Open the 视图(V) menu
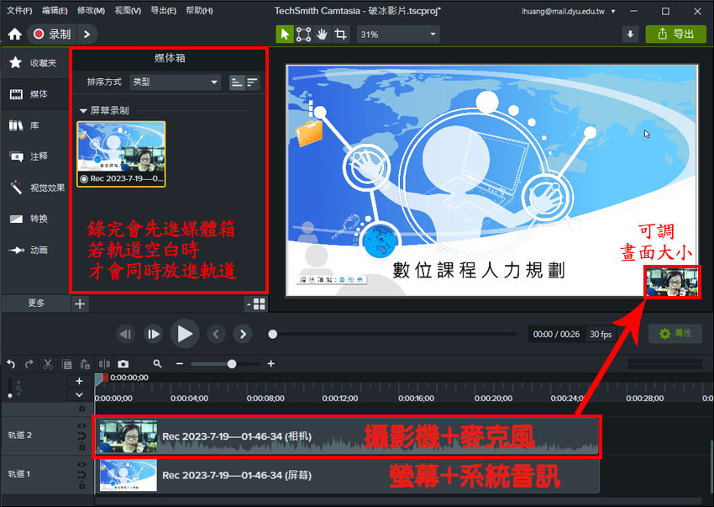The height and width of the screenshot is (507, 714). pyautogui.click(x=128, y=11)
